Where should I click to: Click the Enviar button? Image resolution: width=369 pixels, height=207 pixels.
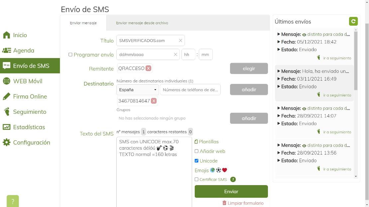pyautogui.click(x=231, y=191)
